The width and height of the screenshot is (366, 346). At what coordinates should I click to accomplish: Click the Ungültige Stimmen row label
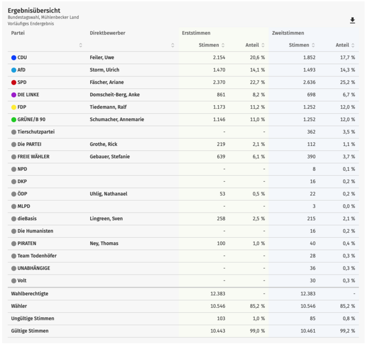click(x=33, y=318)
